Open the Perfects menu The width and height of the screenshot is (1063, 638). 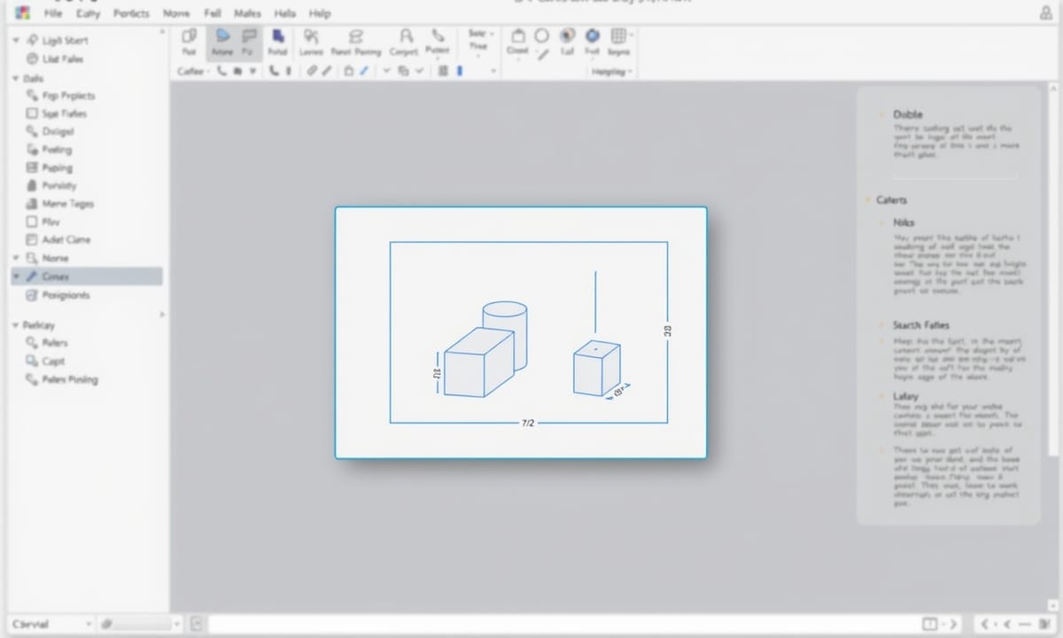pos(131,13)
